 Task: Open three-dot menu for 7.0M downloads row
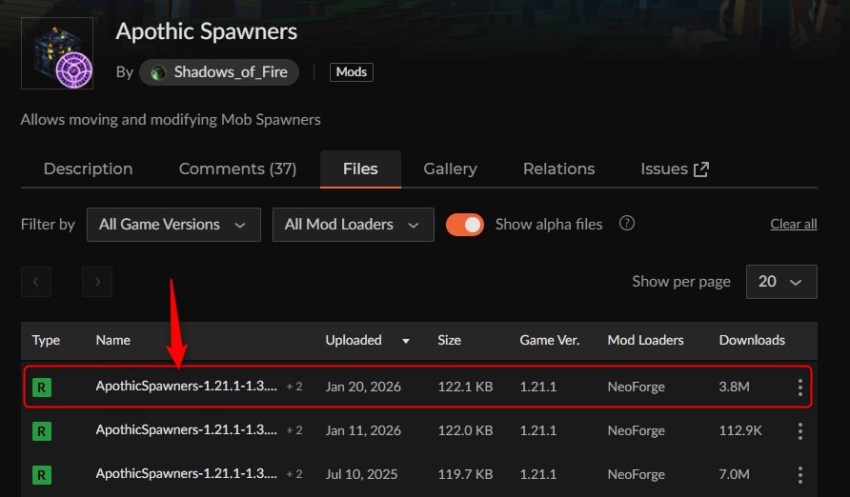click(x=800, y=475)
